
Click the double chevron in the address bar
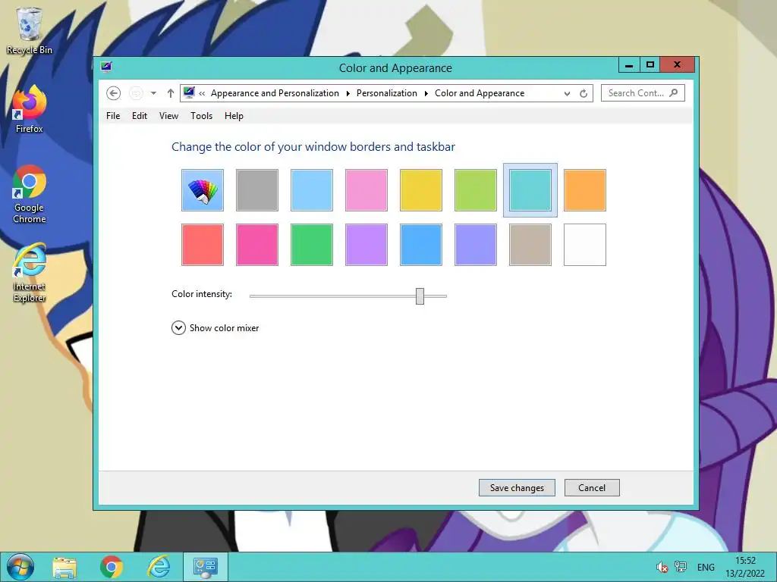pos(202,93)
